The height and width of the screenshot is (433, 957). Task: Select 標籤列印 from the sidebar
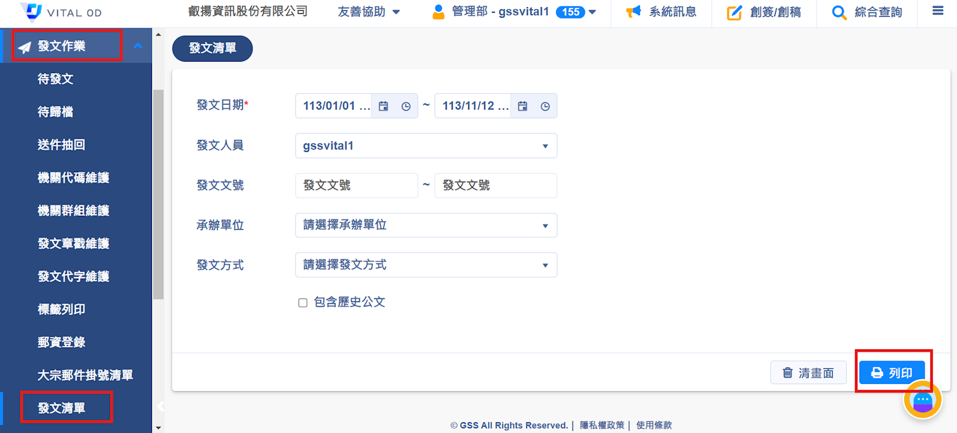click(62, 309)
